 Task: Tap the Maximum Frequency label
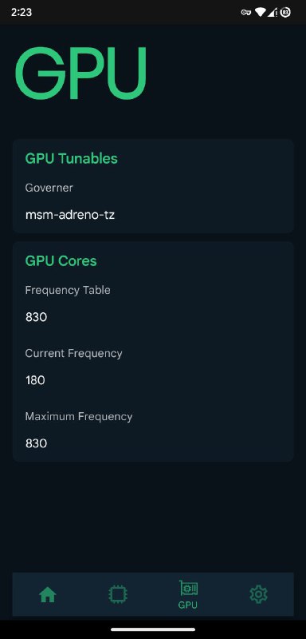(79, 416)
